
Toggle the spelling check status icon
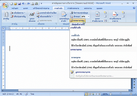pos(26,94)
